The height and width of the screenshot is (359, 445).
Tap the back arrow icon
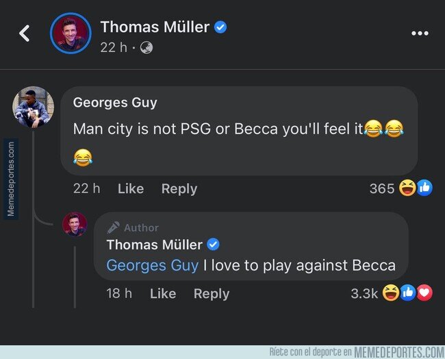tap(25, 34)
